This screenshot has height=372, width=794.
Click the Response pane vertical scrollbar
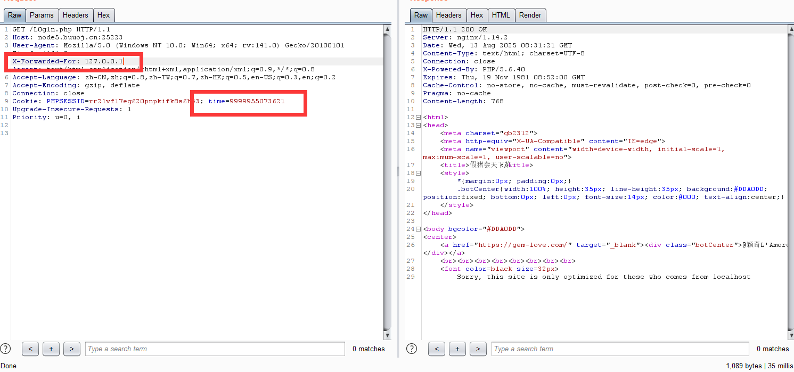coord(790,181)
